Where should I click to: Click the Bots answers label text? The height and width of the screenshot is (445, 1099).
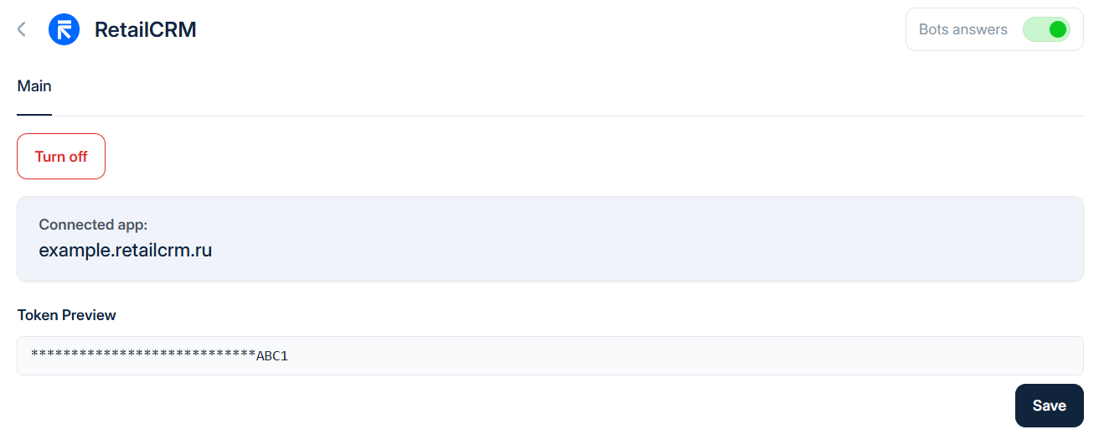(x=962, y=29)
